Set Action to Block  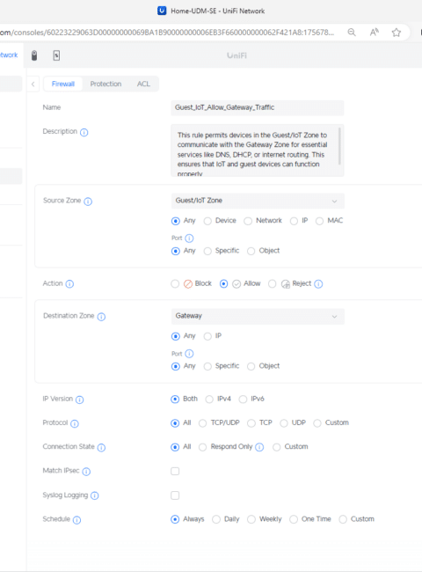[x=175, y=284]
